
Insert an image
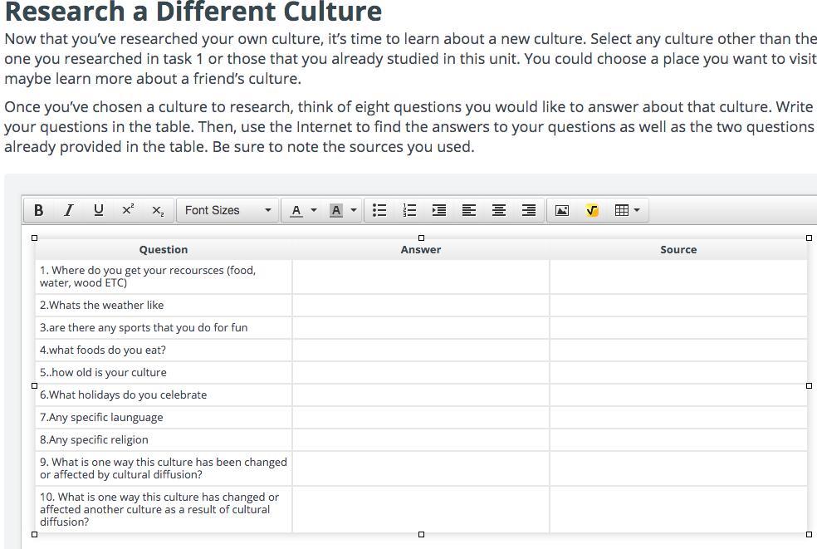pyautogui.click(x=562, y=210)
